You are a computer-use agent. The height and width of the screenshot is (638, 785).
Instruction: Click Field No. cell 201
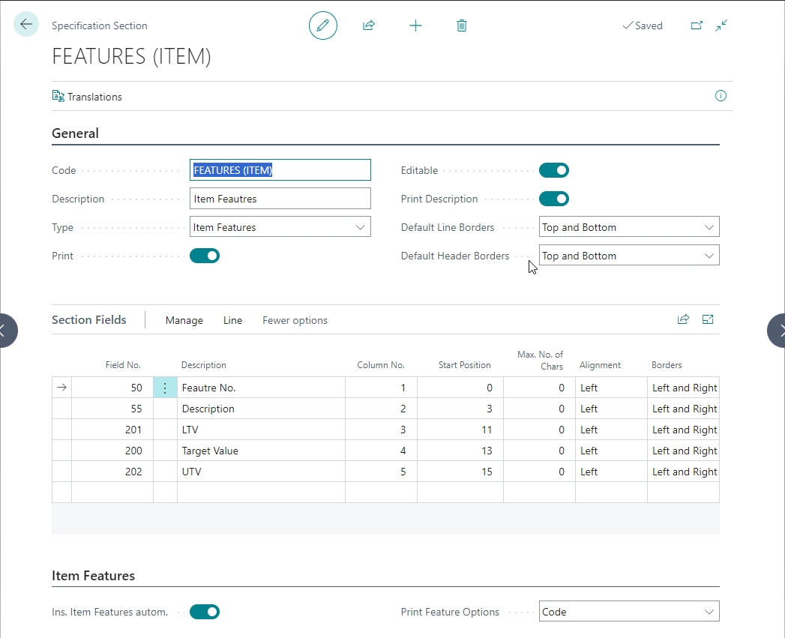(x=112, y=430)
